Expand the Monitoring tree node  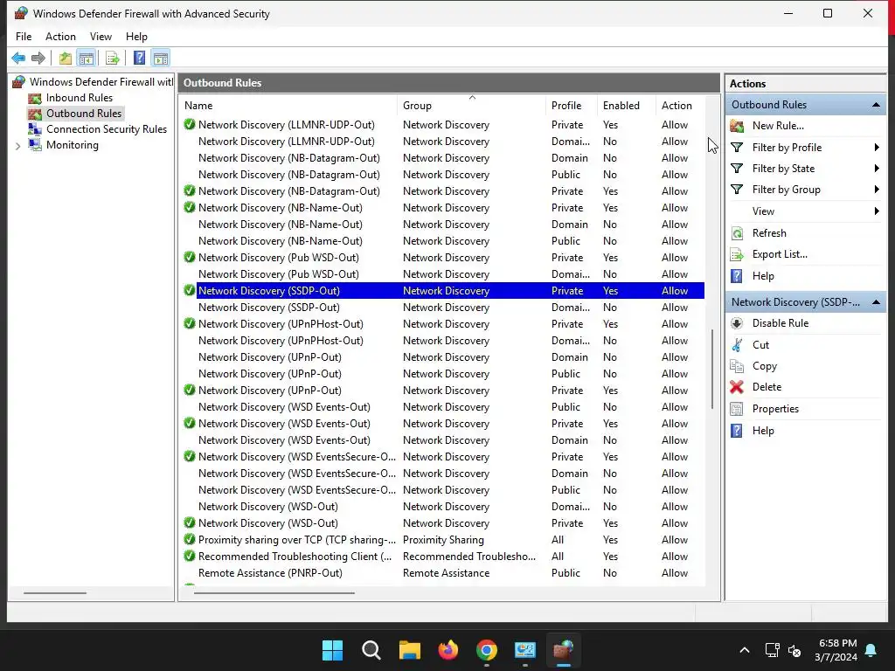point(17,146)
